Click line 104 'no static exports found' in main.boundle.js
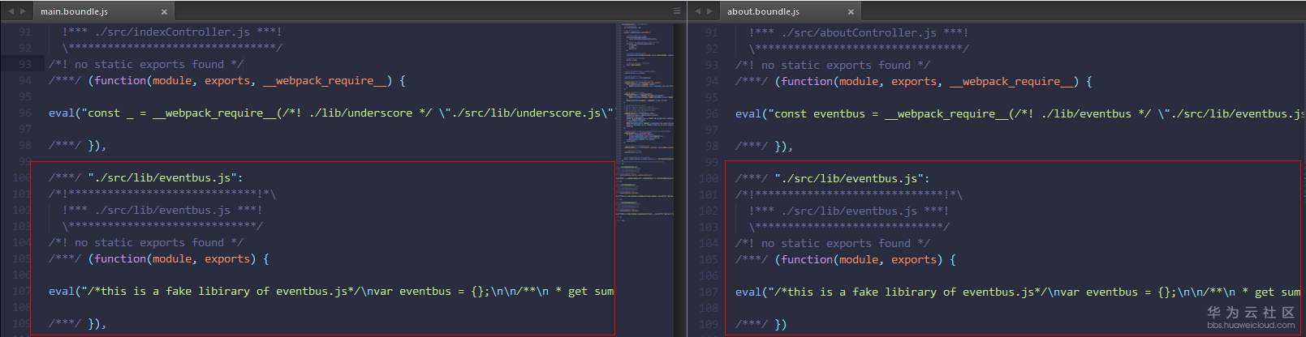 point(146,242)
